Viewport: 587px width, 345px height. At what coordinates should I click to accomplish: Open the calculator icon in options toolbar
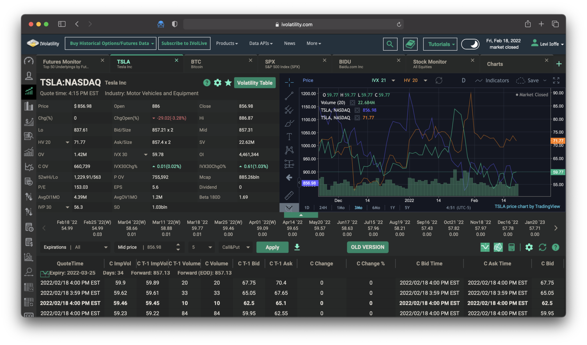click(512, 247)
